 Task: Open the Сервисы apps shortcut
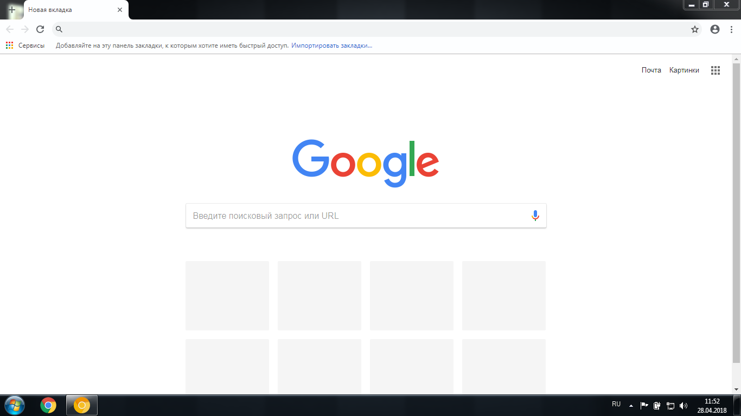click(25, 45)
